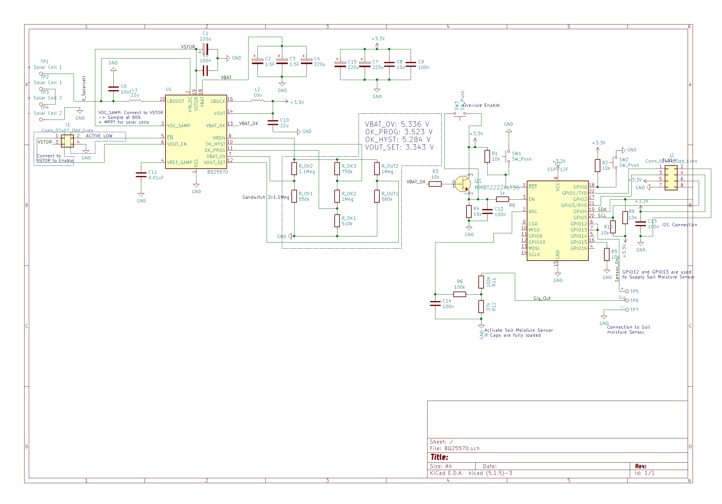Click resistor R_OV2 1.1Meg
The image size is (722, 504).
point(294,169)
